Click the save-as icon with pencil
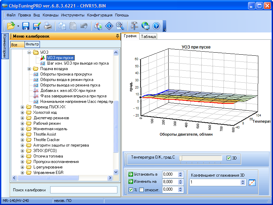The height and width of the screenshot is (205, 273). (x=37, y=26)
